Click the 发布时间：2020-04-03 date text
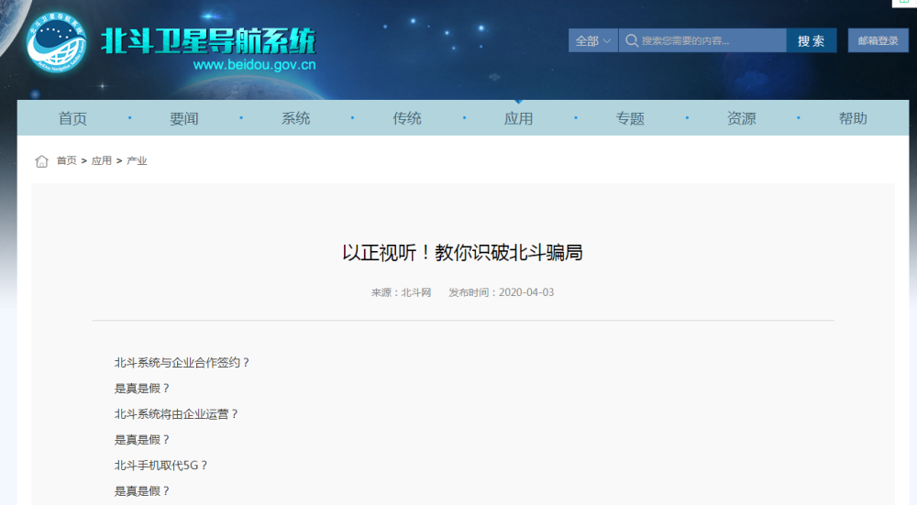 [502, 292]
